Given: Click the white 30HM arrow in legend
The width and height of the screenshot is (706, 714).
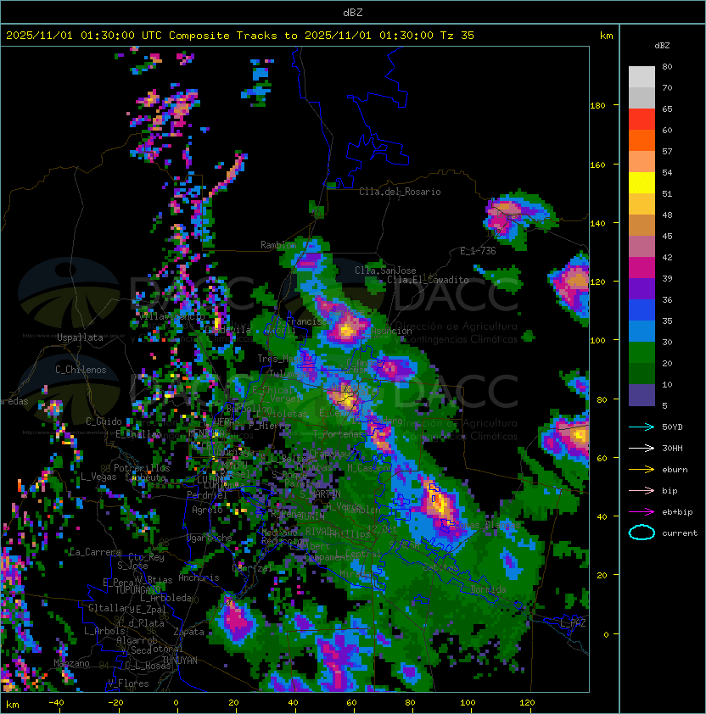Looking at the screenshot, I should [642, 448].
